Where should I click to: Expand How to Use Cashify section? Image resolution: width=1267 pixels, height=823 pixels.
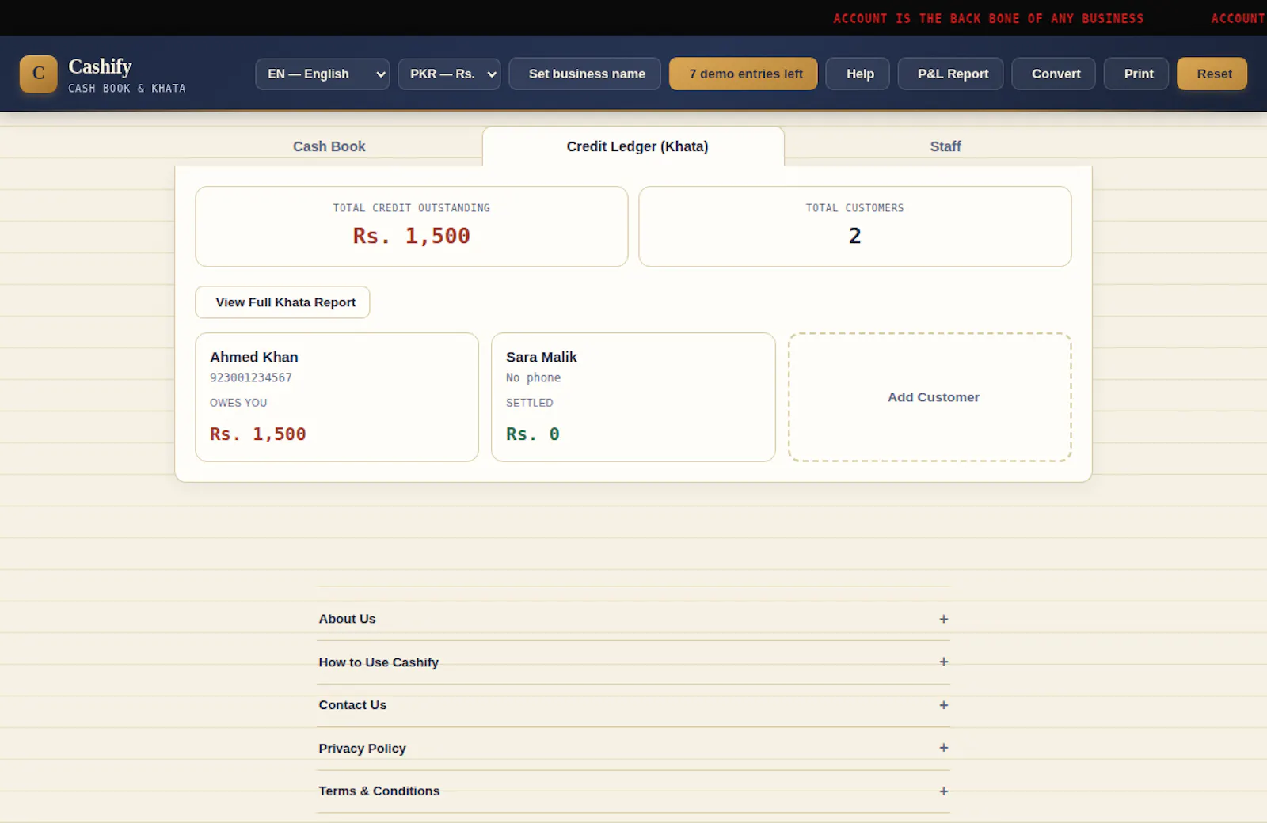coord(633,662)
